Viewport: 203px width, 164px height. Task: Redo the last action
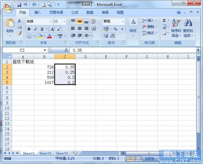[x=34, y=5]
